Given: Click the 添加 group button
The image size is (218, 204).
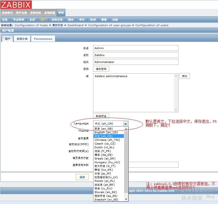Looking at the screenshot, I should point(184,76).
